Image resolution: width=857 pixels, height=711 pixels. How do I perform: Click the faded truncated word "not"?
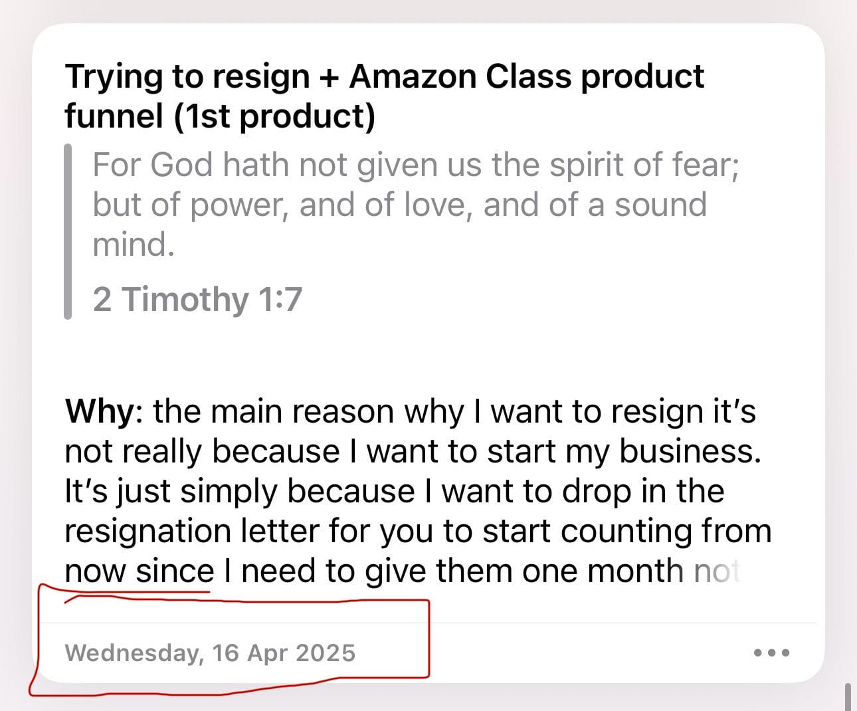(717, 571)
